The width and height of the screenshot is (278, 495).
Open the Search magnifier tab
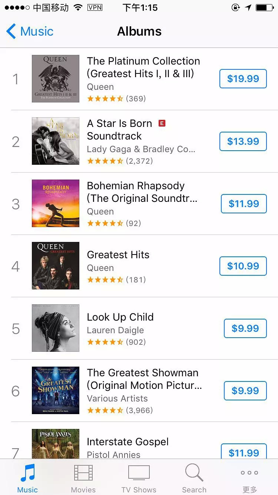coord(194,473)
